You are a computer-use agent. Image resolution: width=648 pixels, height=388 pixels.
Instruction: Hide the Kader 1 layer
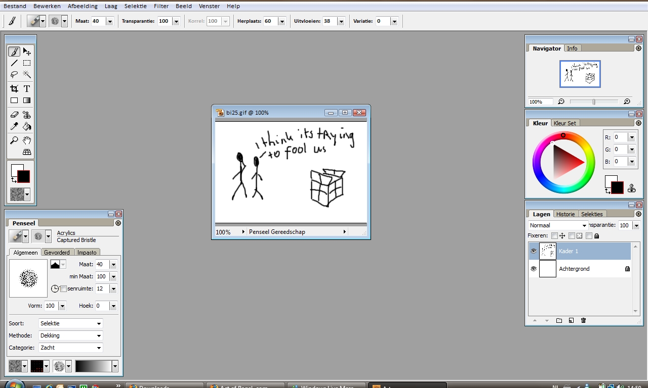(533, 251)
